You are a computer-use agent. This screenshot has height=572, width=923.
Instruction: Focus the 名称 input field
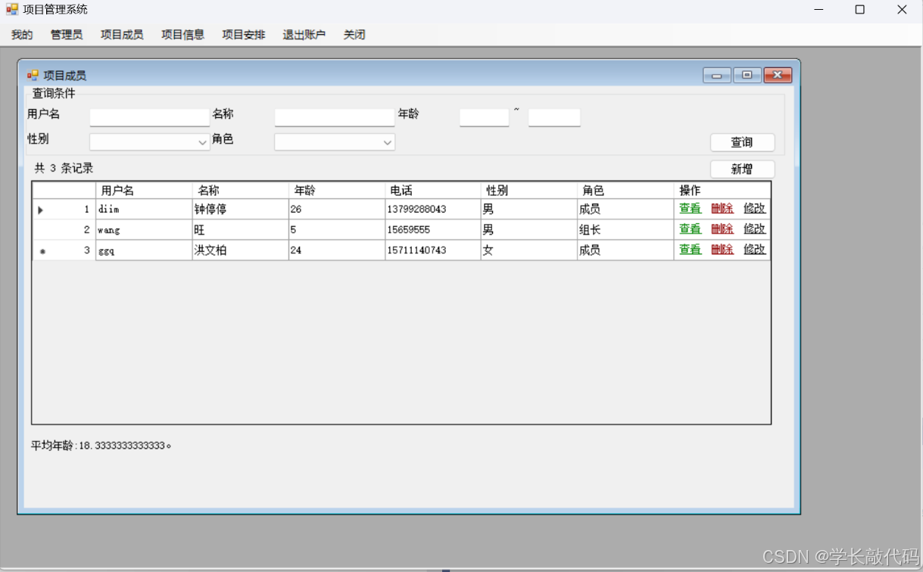tap(334, 117)
